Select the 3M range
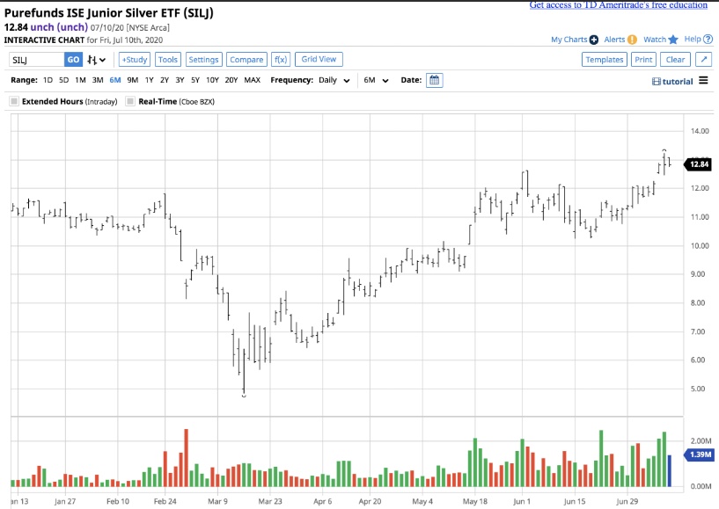The height and width of the screenshot is (509, 719). 98,80
